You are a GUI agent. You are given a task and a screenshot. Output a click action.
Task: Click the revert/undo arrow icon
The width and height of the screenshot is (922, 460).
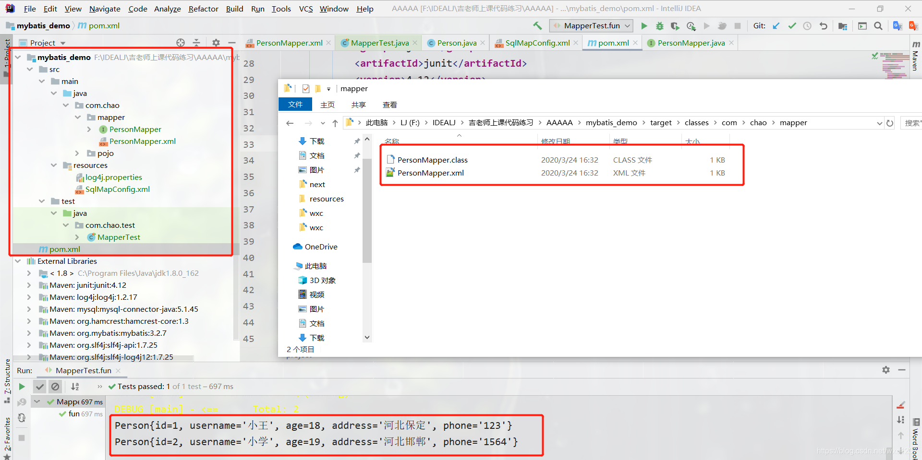823,26
